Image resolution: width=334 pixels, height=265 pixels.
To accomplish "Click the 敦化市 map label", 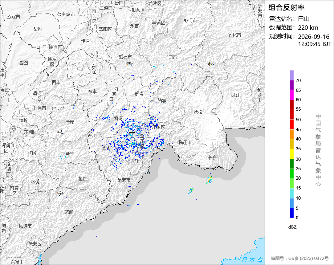I will pos(235,35).
